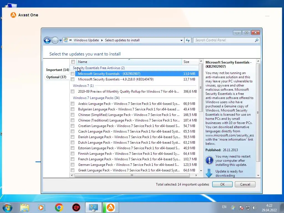Select the Optional (37) tab
The image size is (284, 213).
(x=56, y=77)
